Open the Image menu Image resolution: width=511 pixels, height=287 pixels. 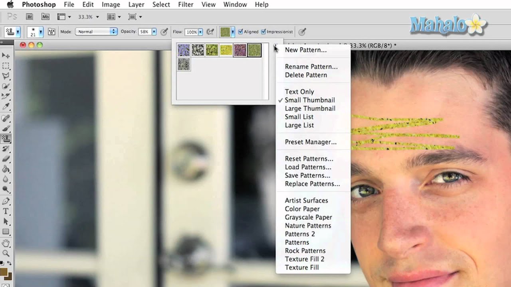[x=111, y=4]
